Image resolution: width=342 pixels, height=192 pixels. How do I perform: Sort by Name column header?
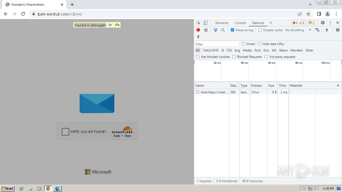[212, 85]
